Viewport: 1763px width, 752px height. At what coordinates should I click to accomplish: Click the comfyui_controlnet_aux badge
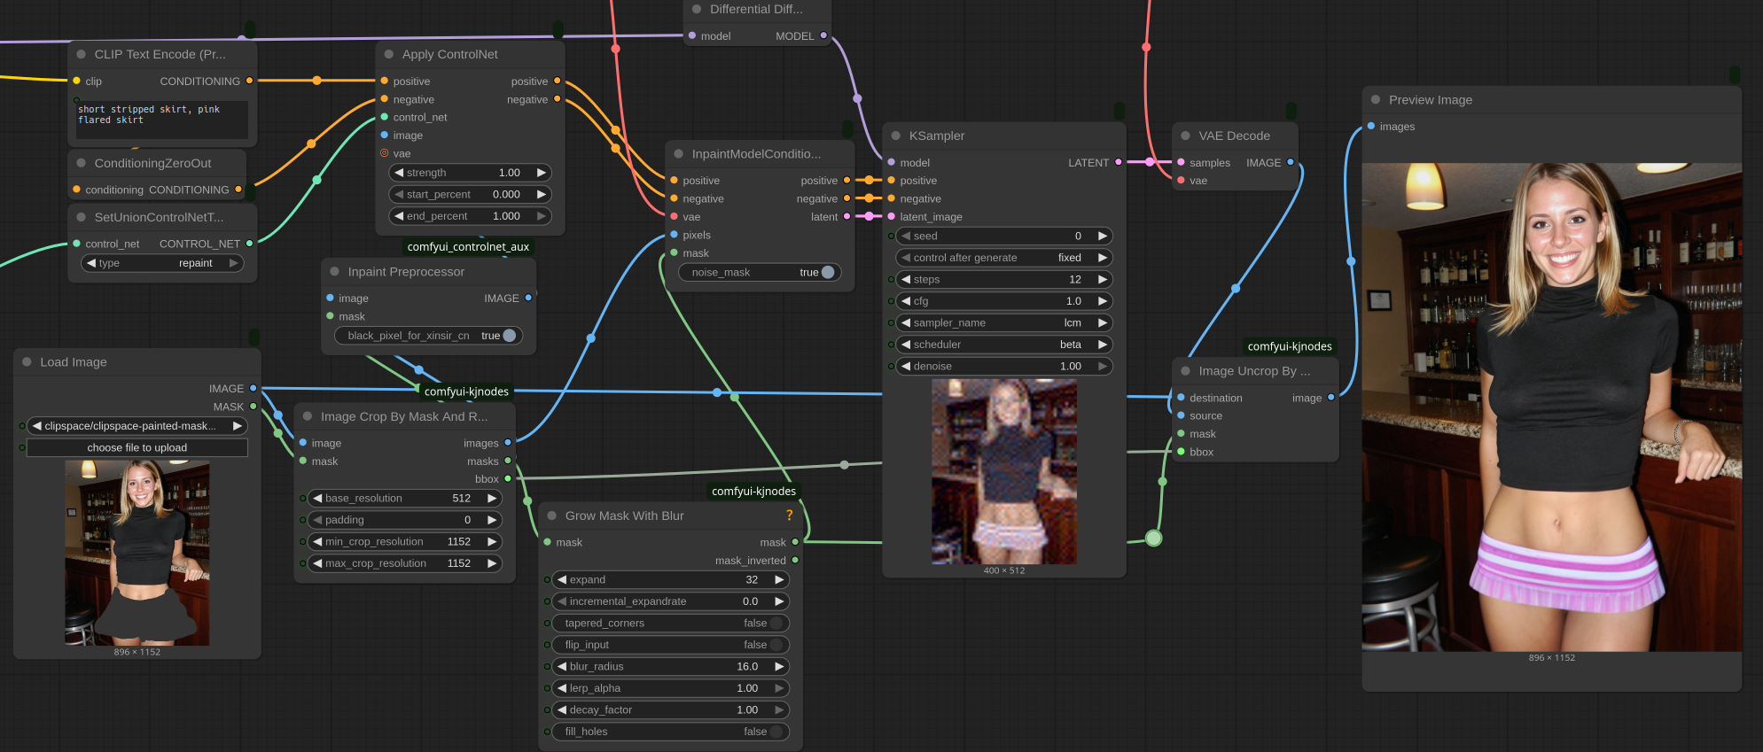pos(468,247)
